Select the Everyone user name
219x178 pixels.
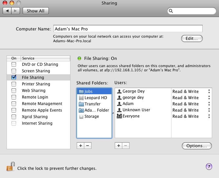pos(131,116)
